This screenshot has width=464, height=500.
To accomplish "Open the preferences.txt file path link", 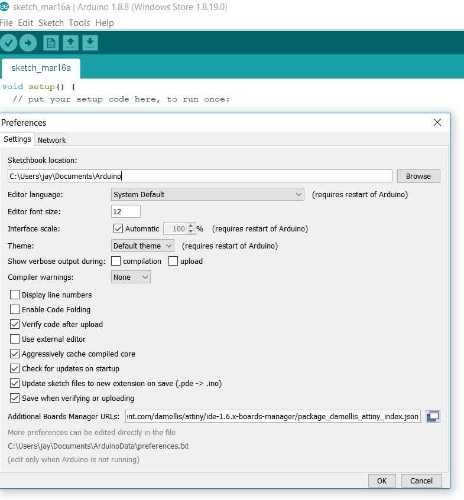I will point(98,446).
